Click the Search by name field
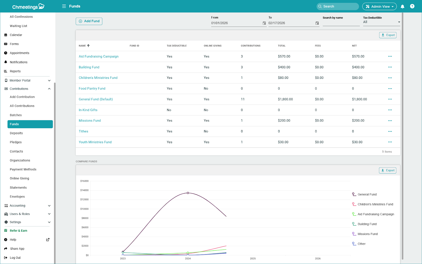The image size is (422, 264). pyautogui.click(x=341, y=23)
